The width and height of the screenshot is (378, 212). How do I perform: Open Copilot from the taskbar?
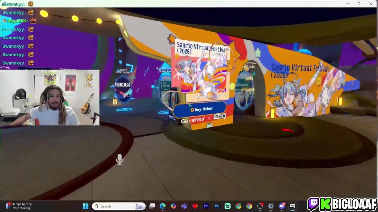(x=173, y=206)
